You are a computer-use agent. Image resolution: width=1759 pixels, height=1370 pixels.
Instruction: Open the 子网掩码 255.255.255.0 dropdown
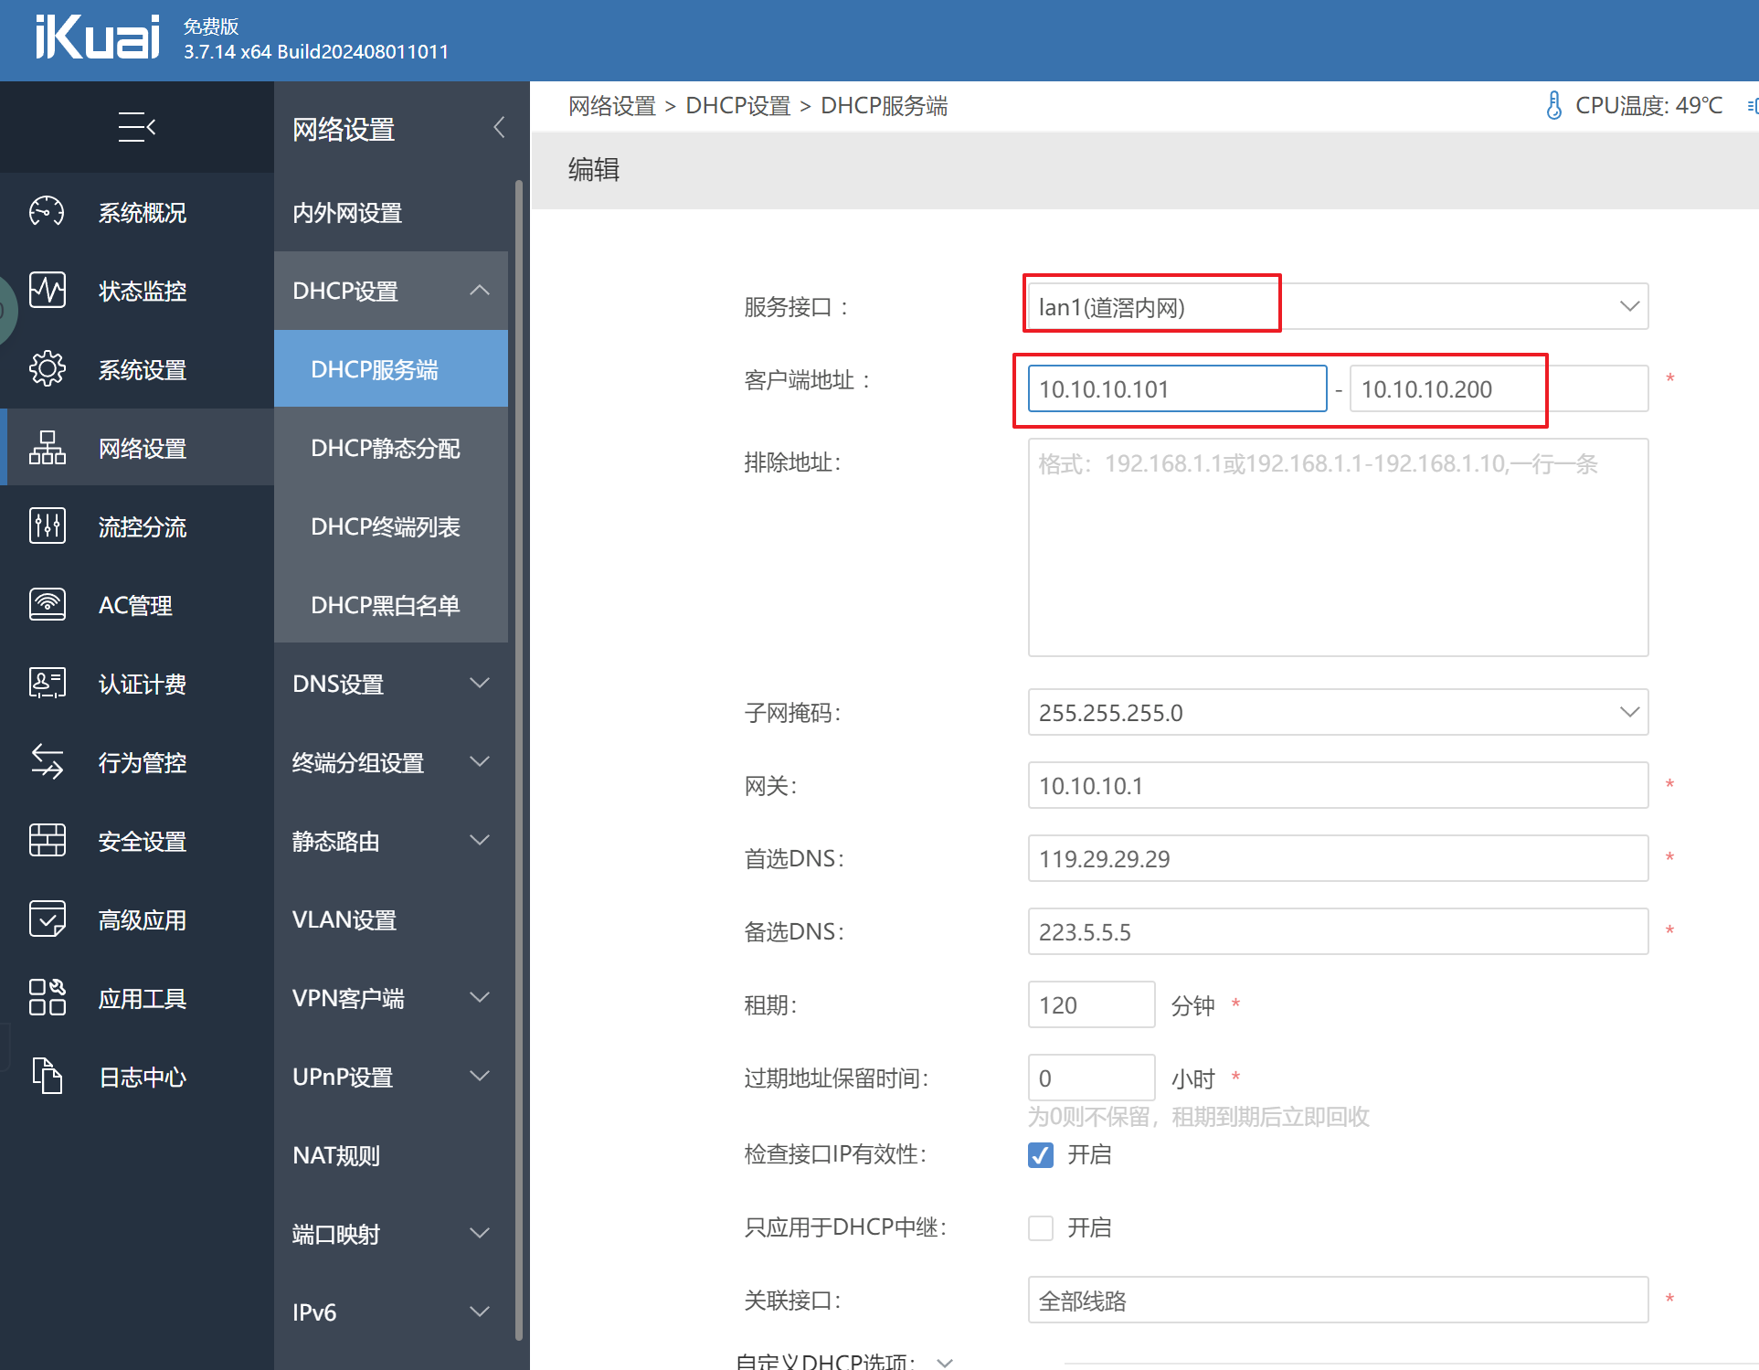[x=1338, y=713]
